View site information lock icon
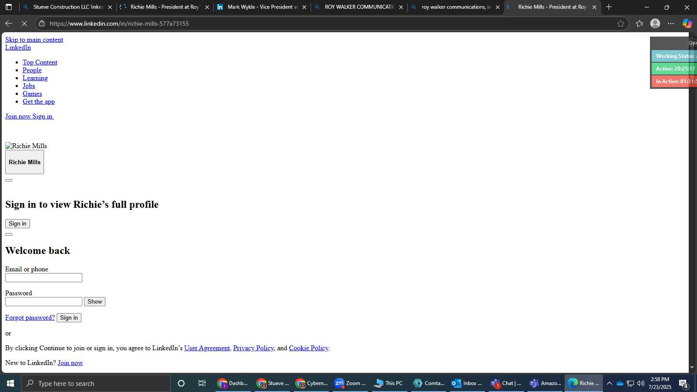697x392 pixels. [x=42, y=24]
